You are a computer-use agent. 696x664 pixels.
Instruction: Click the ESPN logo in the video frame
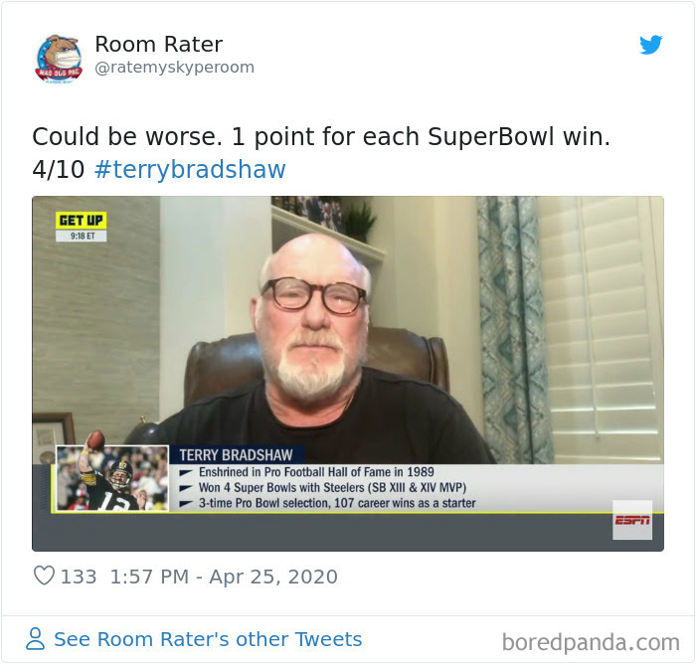point(632,520)
